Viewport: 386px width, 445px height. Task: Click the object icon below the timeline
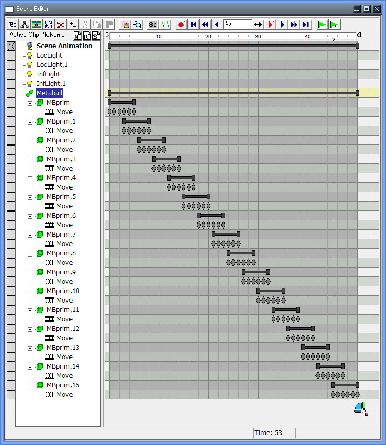pyautogui.click(x=361, y=408)
